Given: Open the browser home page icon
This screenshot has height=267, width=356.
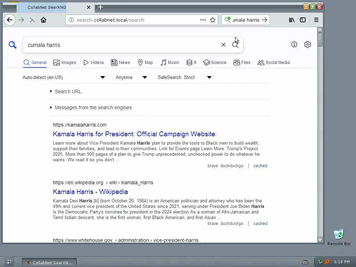Looking at the screenshot, I should coord(43,20).
